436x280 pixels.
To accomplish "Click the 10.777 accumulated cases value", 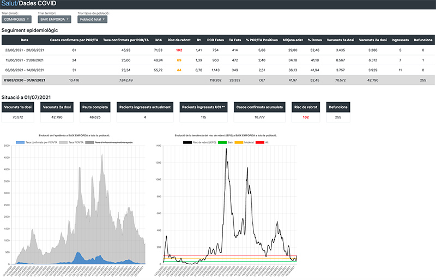I will point(259,117).
